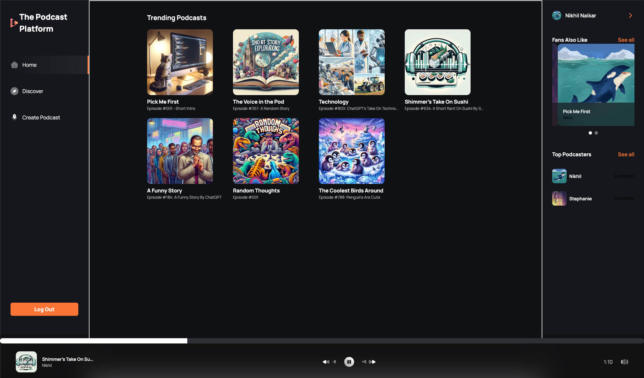Open the Pick Me First orca carousel card
644x378 pixels.
596,85
